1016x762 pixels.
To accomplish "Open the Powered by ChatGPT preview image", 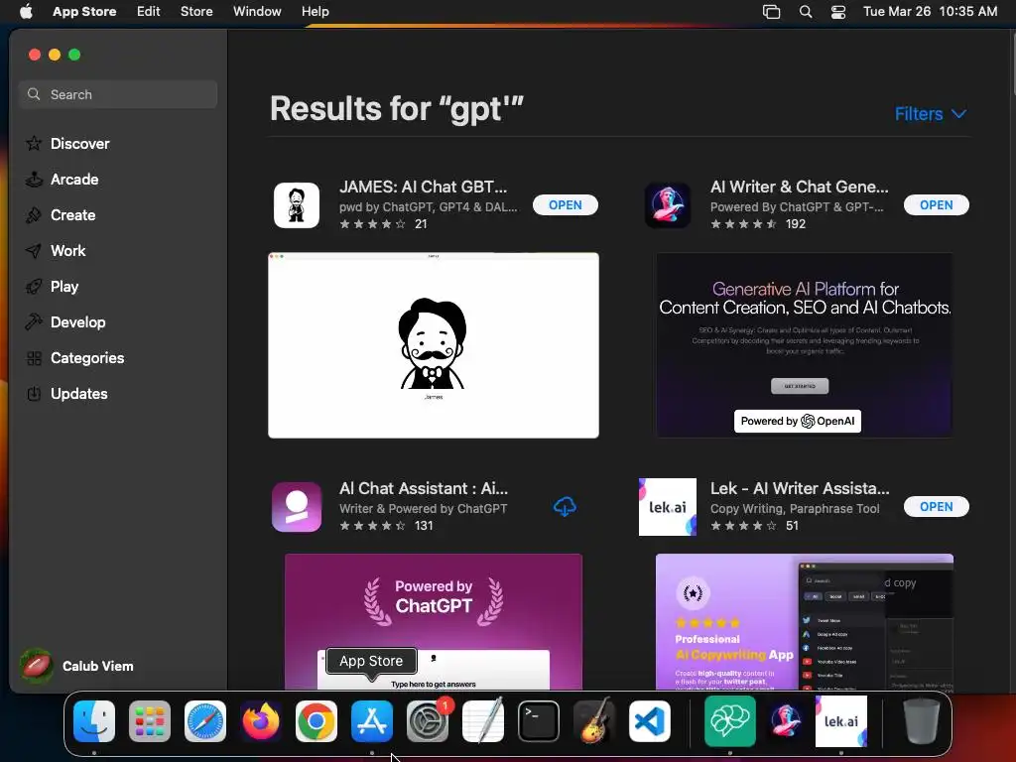I will (x=434, y=621).
